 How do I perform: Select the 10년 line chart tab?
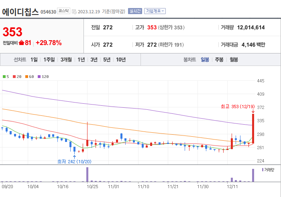click(x=121, y=60)
